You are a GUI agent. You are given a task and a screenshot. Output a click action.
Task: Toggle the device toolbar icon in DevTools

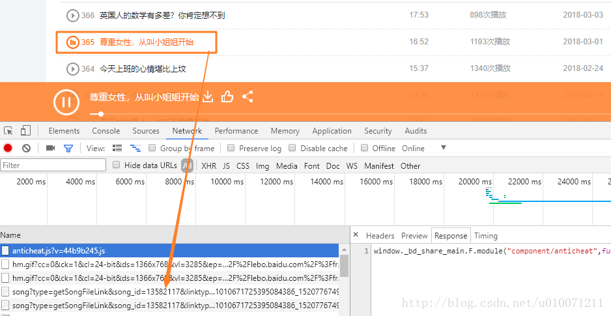tap(25, 130)
